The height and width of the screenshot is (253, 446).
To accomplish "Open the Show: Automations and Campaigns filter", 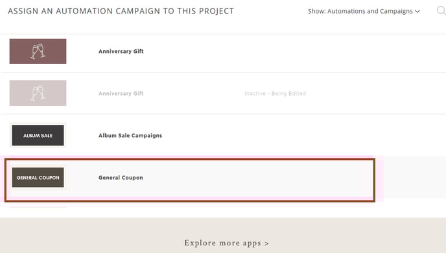I will [x=364, y=11].
